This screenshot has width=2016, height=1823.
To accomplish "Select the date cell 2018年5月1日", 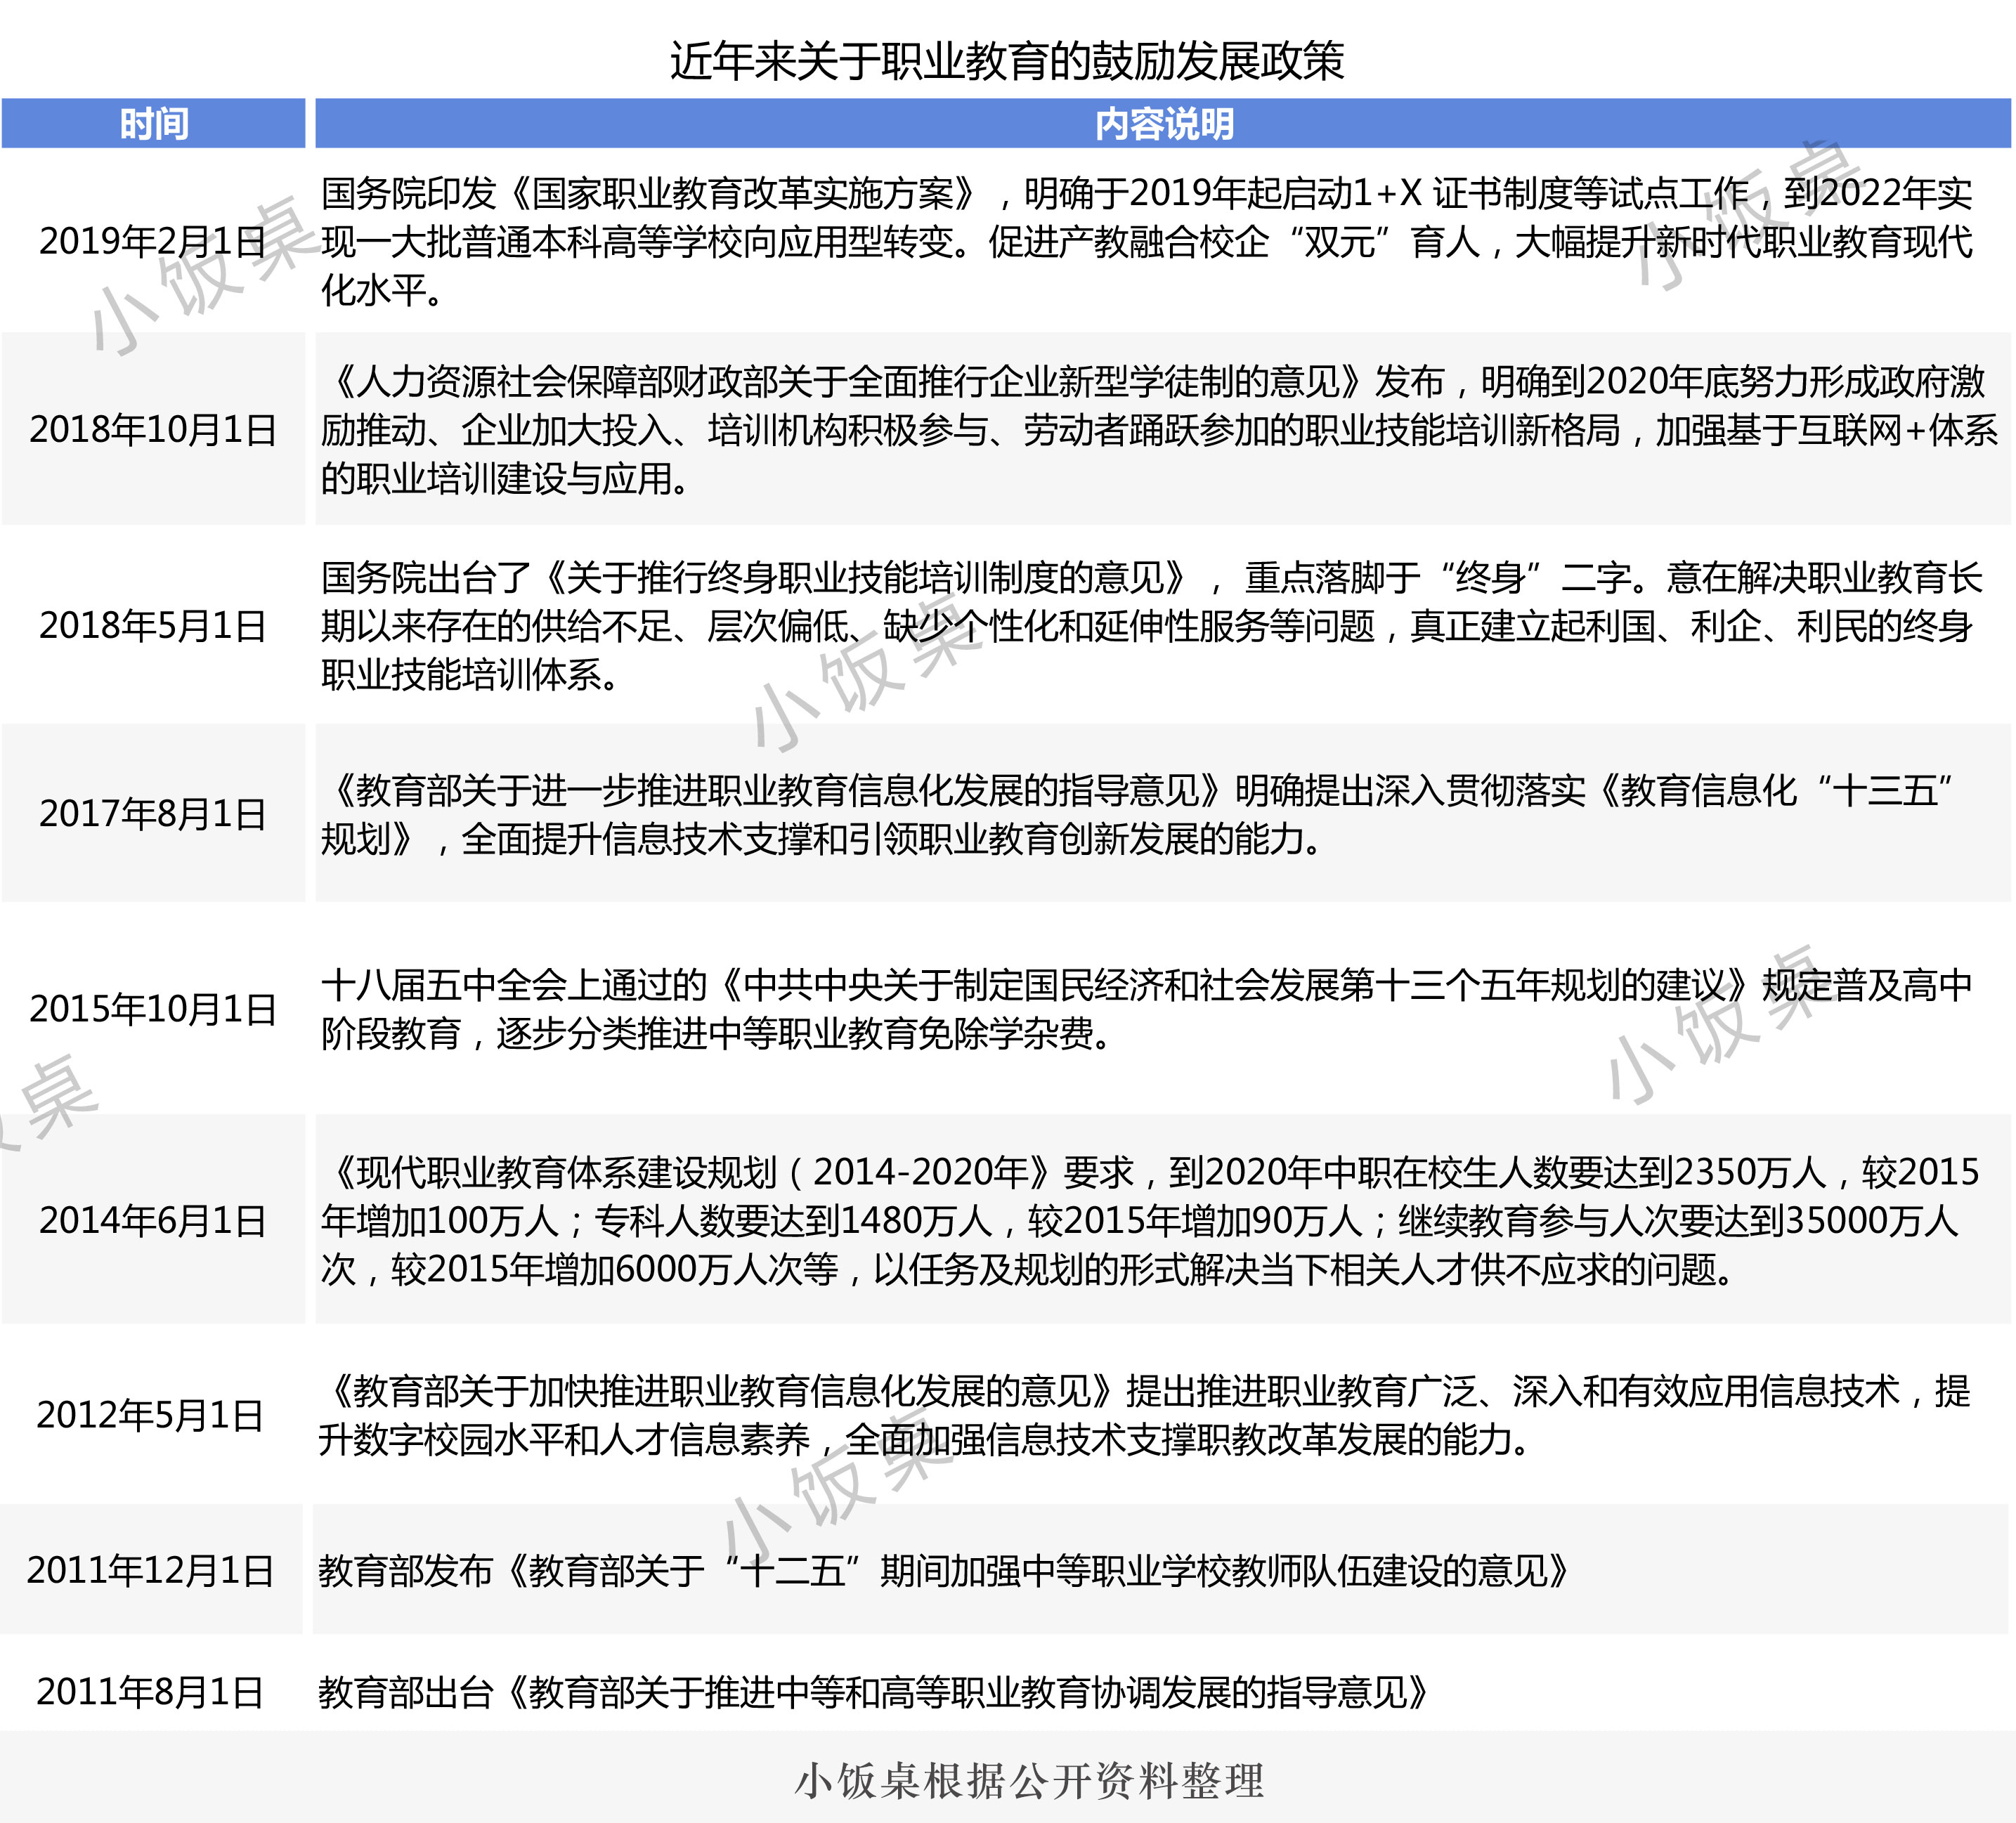I will click(x=153, y=626).
